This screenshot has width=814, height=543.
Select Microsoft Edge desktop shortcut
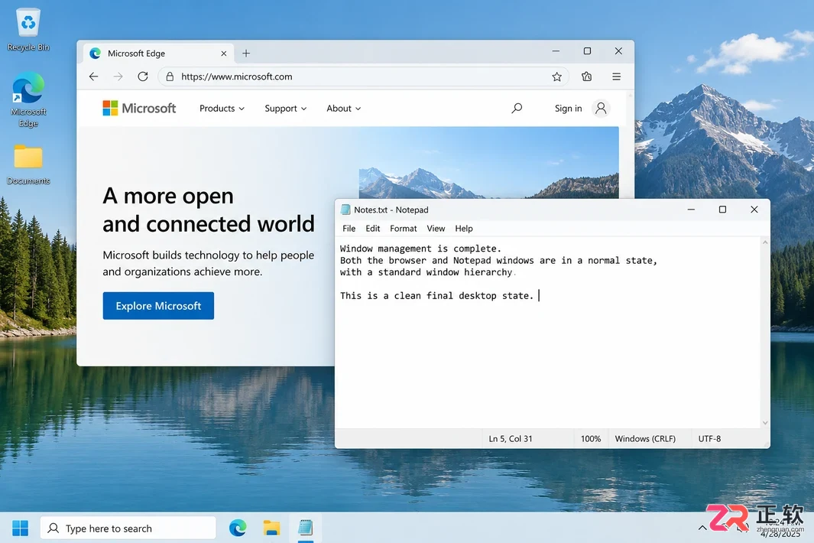28,99
